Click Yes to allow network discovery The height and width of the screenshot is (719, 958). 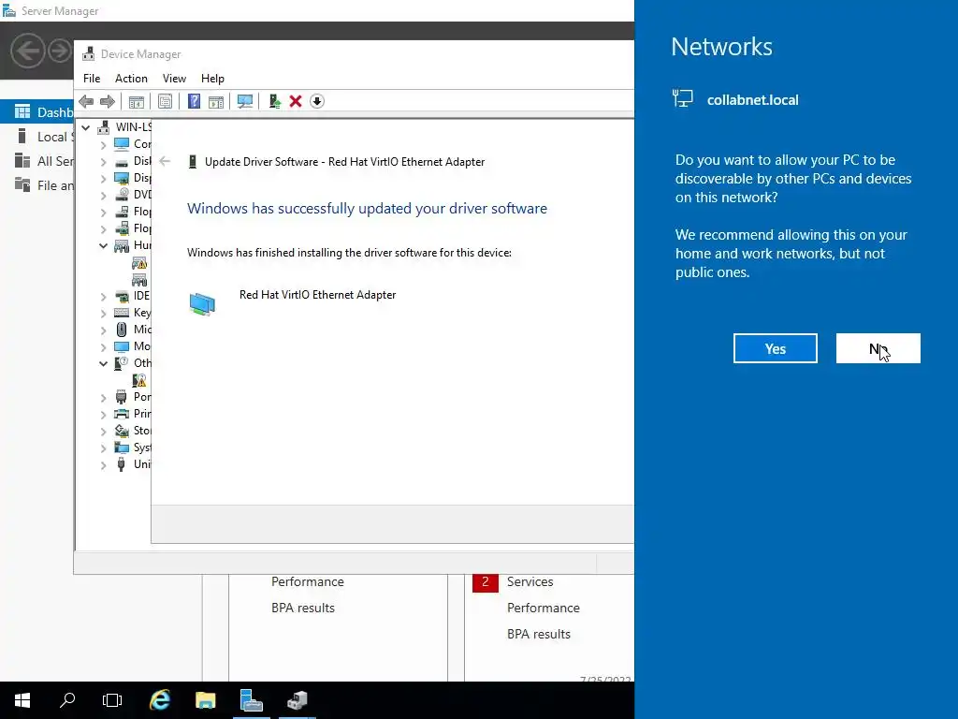coord(776,348)
